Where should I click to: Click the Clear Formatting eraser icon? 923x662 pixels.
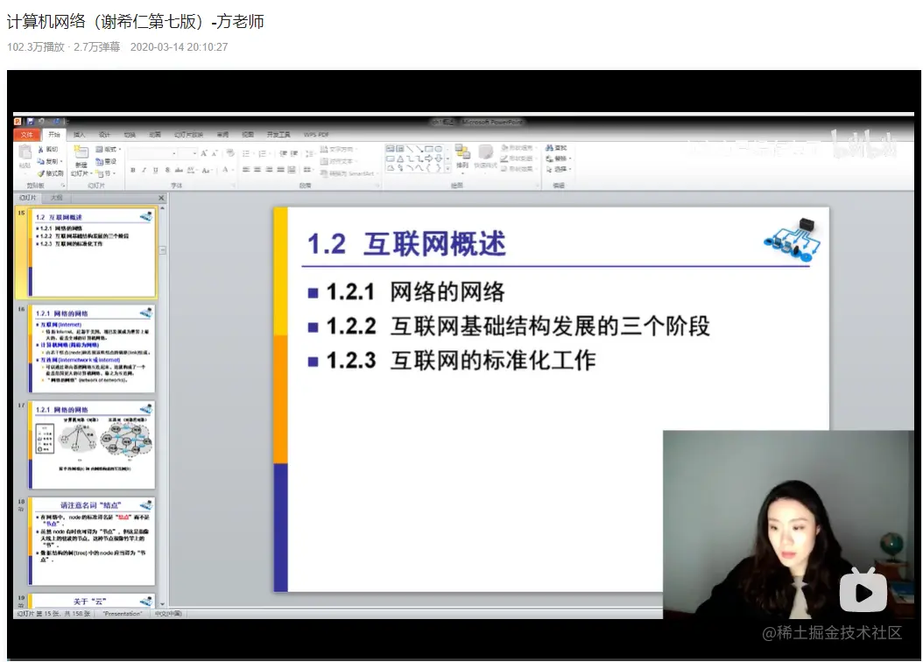point(230,153)
